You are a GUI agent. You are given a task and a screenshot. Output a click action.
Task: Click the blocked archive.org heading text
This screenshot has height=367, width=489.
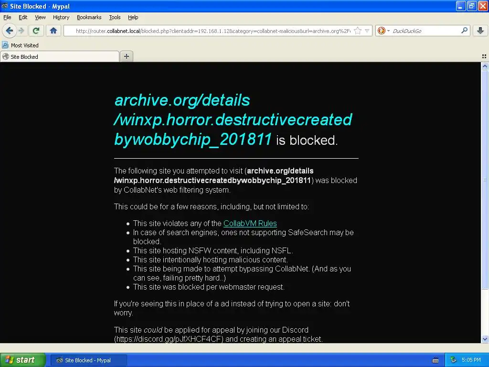tap(233, 119)
